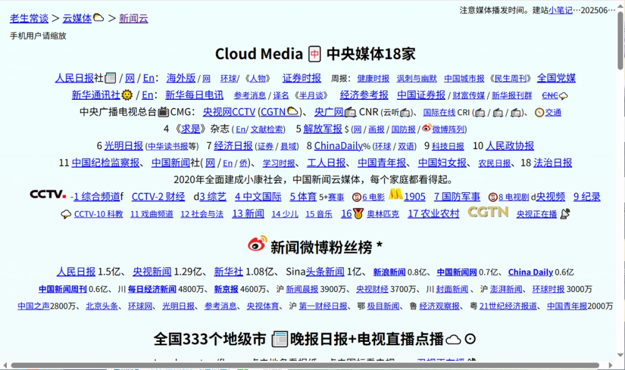Click the bell icon after 央视正在播
This screenshot has height=370, width=625.
[x=565, y=214]
